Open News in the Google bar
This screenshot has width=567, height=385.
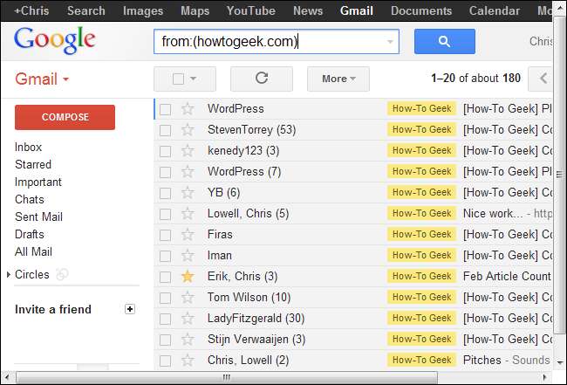click(x=308, y=10)
